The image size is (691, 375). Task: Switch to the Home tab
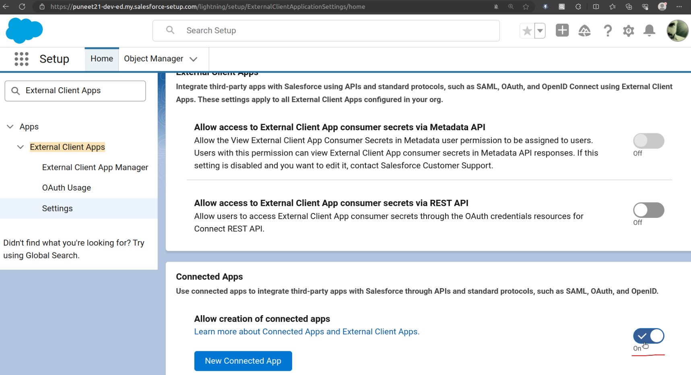[x=101, y=59]
